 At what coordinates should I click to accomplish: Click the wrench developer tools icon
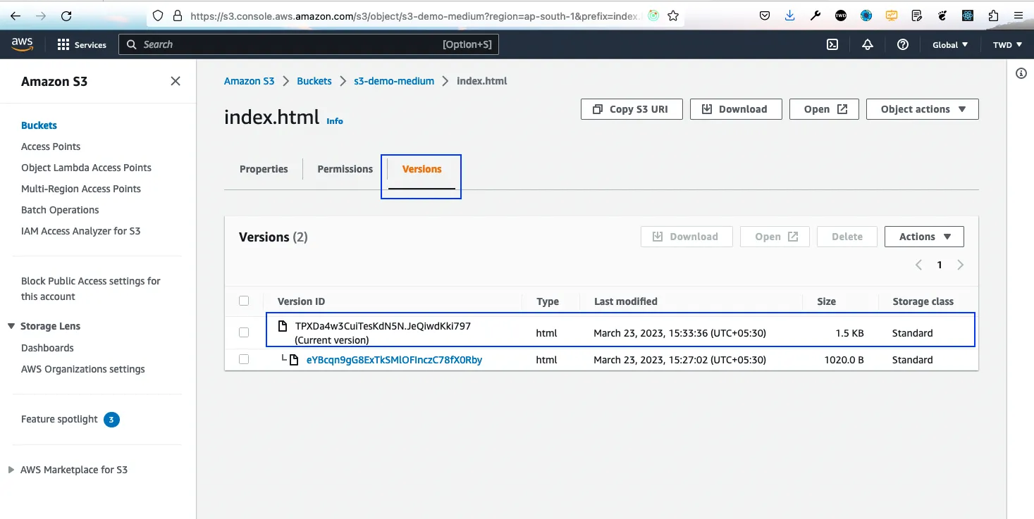pos(815,15)
